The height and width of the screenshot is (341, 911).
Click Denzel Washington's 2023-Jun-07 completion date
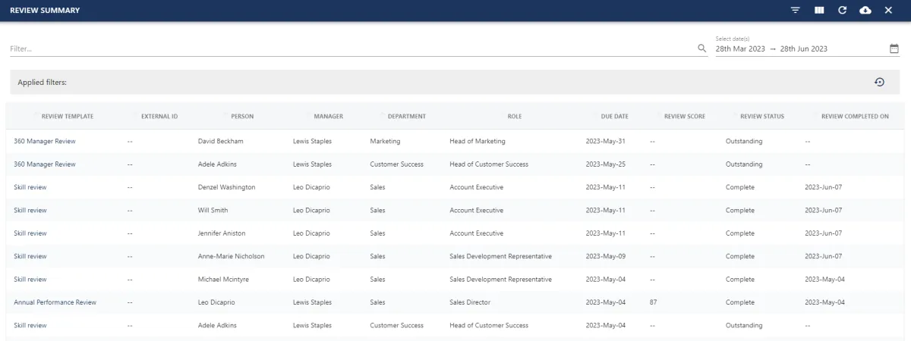(x=824, y=187)
